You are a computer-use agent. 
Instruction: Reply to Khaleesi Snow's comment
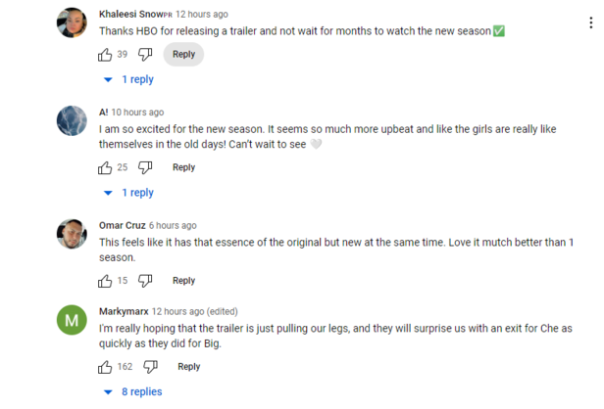(x=183, y=54)
